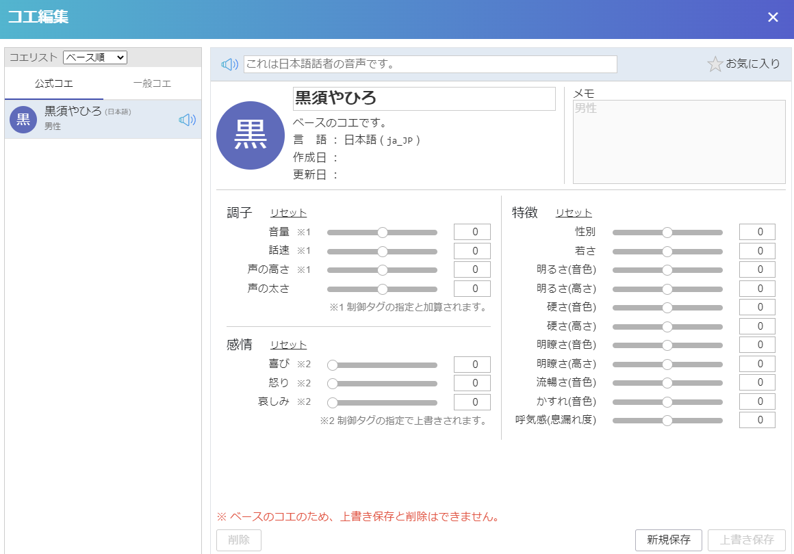Close the コエ編集 dialog
The height and width of the screenshot is (554, 794).
click(773, 17)
